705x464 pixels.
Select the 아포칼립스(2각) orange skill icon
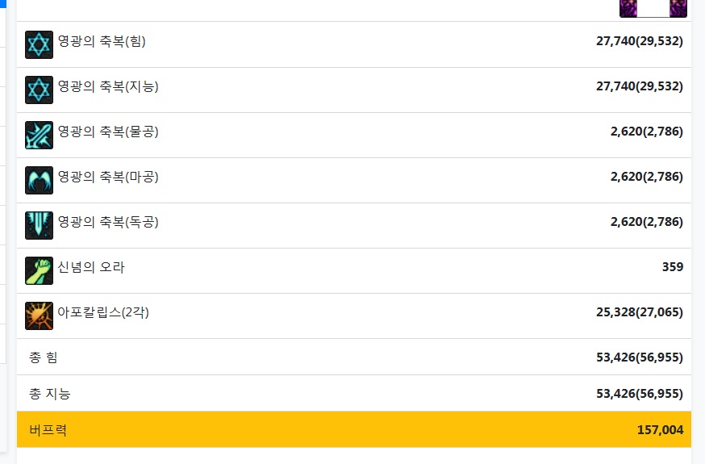coord(39,316)
